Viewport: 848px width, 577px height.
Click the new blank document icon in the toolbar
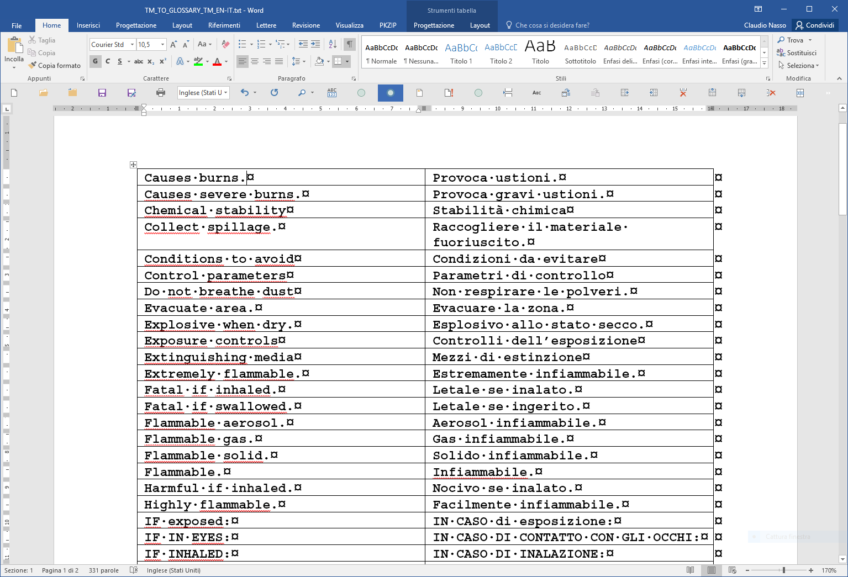[x=14, y=93]
